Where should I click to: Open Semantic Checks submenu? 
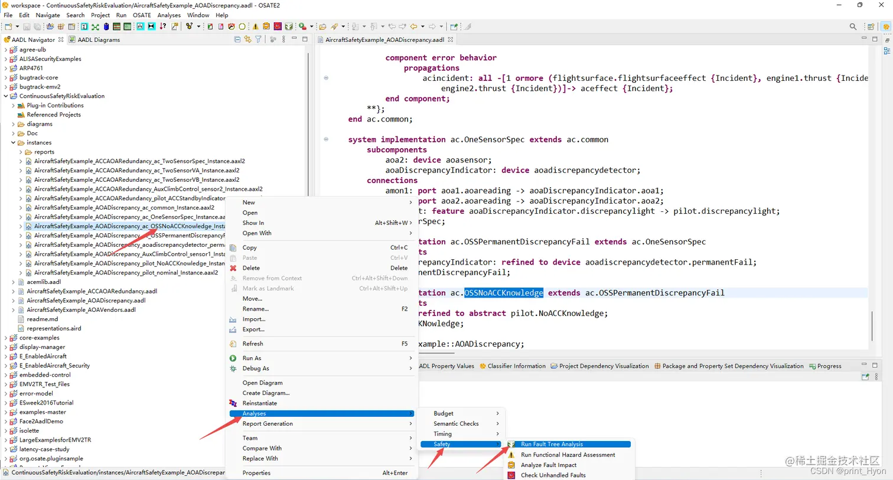pos(461,423)
